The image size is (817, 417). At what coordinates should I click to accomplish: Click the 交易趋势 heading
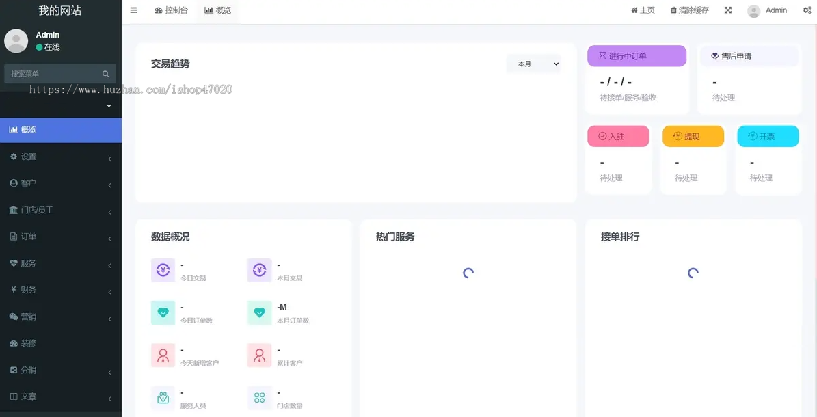tap(170, 64)
